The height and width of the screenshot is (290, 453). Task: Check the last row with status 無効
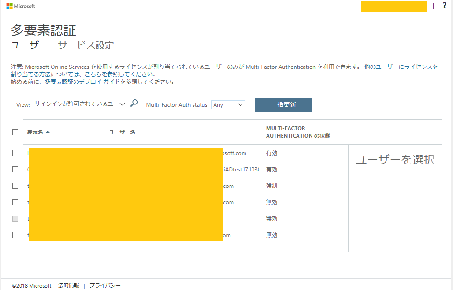(x=15, y=235)
